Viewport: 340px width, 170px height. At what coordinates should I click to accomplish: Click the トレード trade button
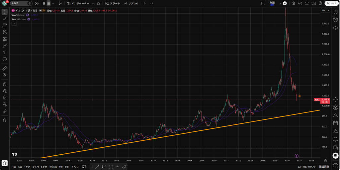(x=332, y=3)
